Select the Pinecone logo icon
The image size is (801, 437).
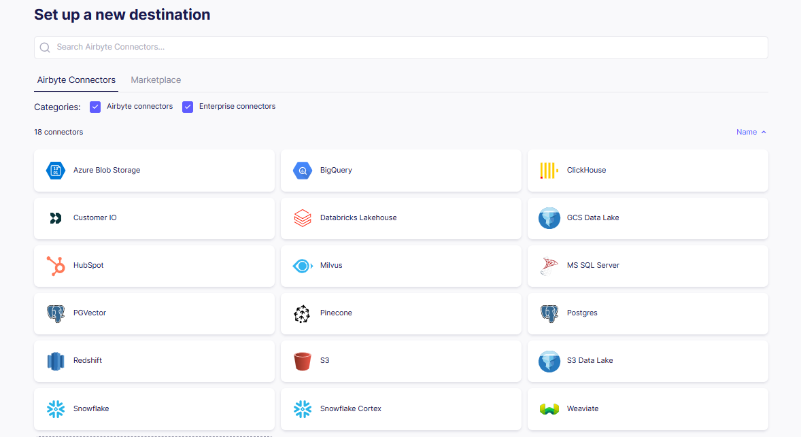click(302, 313)
